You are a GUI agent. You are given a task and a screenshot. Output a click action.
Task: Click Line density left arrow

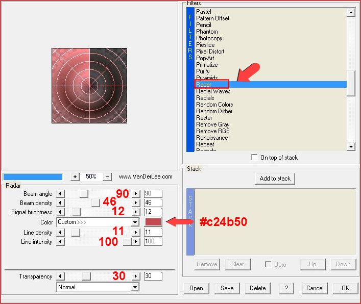pyautogui.click(x=60, y=232)
